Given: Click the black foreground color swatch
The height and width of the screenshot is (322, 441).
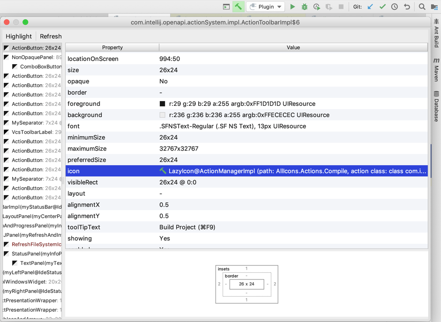Looking at the screenshot, I should (163, 104).
